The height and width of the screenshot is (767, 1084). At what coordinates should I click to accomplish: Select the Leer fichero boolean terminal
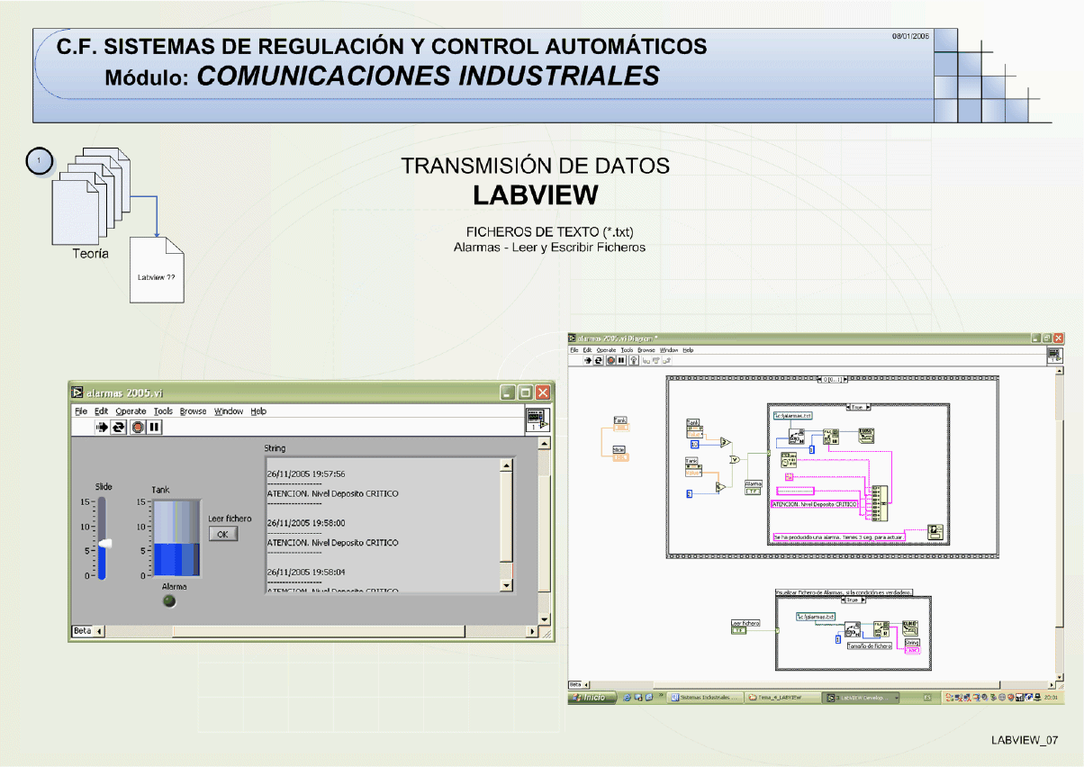pyautogui.click(x=738, y=631)
